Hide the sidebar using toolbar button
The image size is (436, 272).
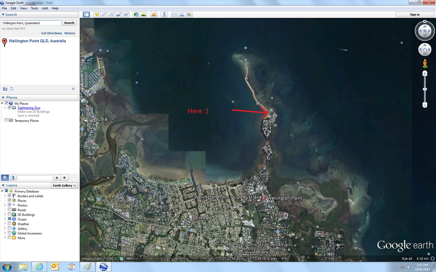(x=86, y=15)
